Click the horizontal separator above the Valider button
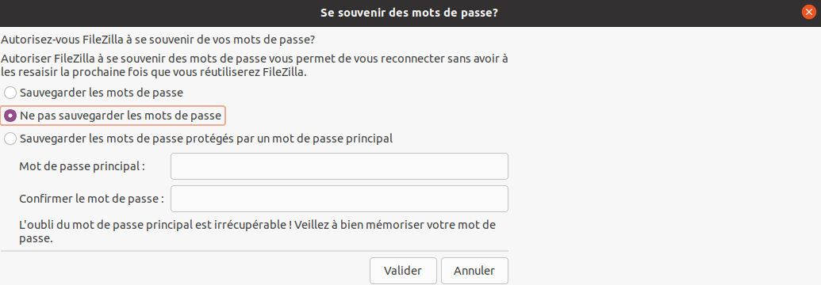Image resolution: width=821 pixels, height=285 pixels. [x=255, y=251]
